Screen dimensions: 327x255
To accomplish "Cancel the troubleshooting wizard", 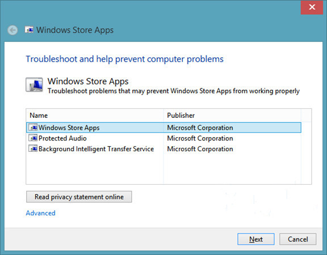I will coord(298,239).
